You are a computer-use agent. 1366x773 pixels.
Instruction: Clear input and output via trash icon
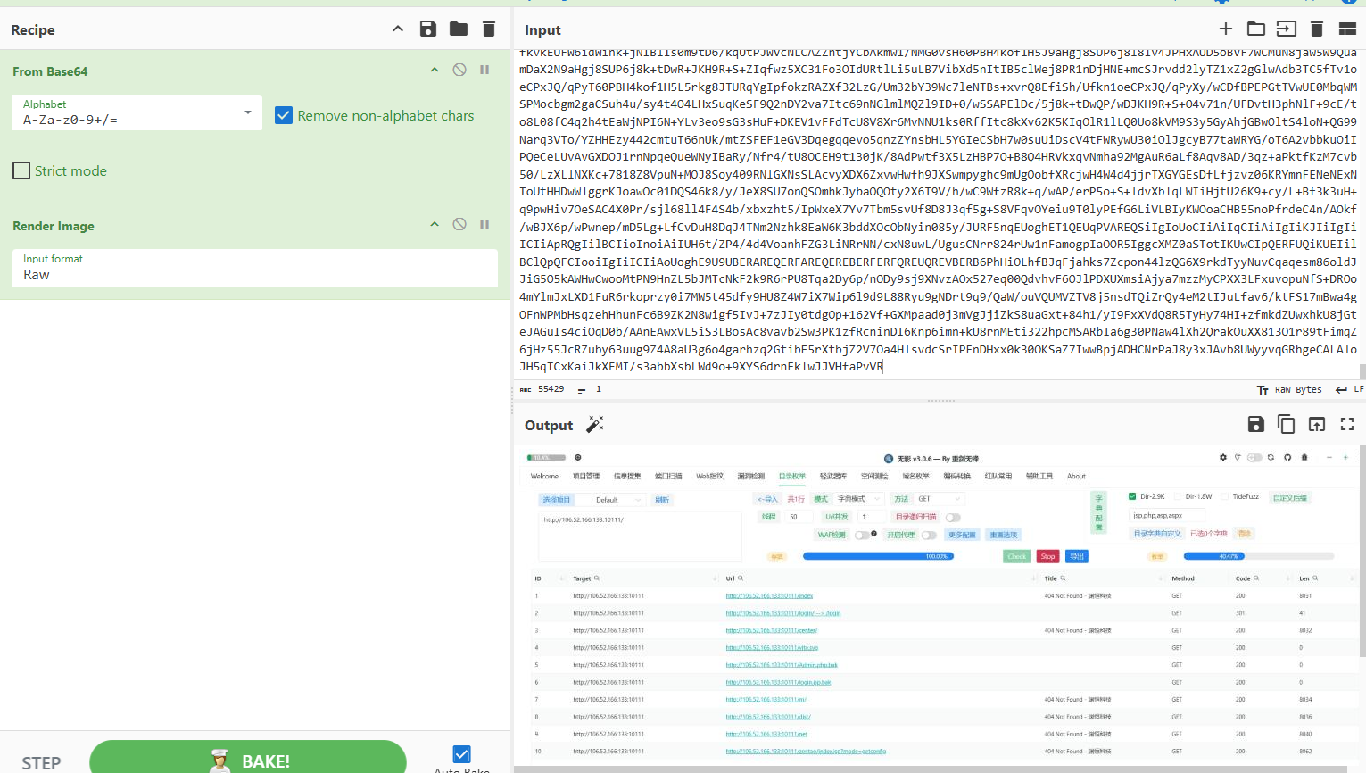[x=1317, y=29]
